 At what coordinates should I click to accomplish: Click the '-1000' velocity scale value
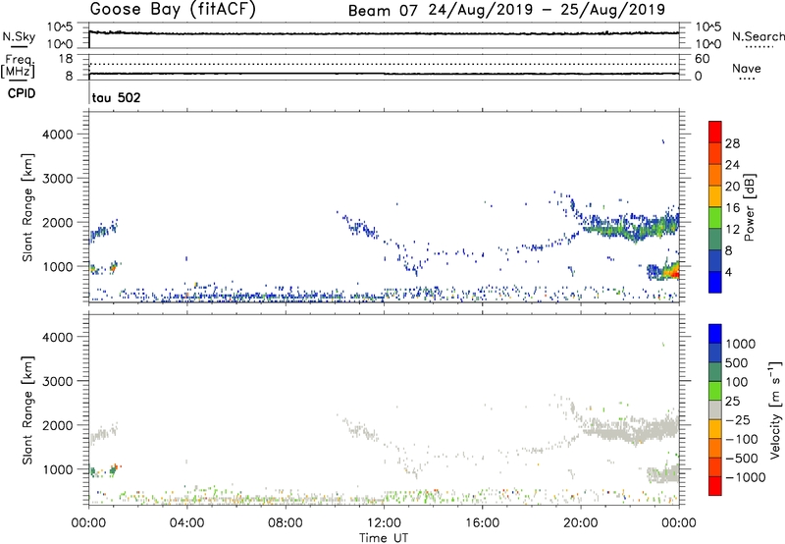click(745, 477)
